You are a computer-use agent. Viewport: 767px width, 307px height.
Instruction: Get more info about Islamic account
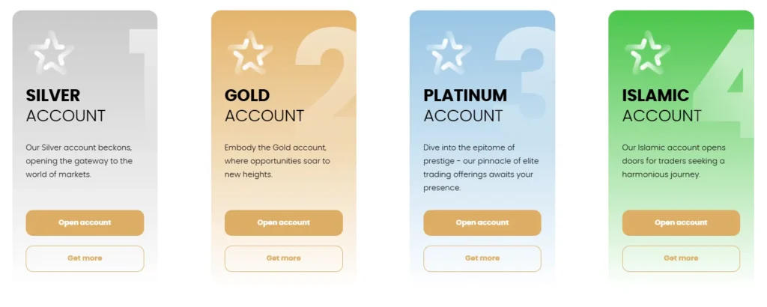(x=681, y=258)
